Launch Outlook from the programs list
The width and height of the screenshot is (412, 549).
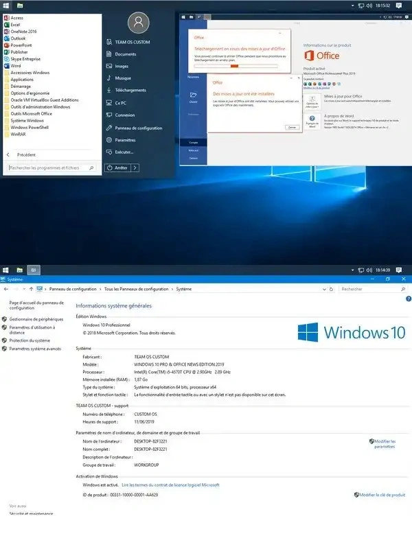click(x=19, y=38)
